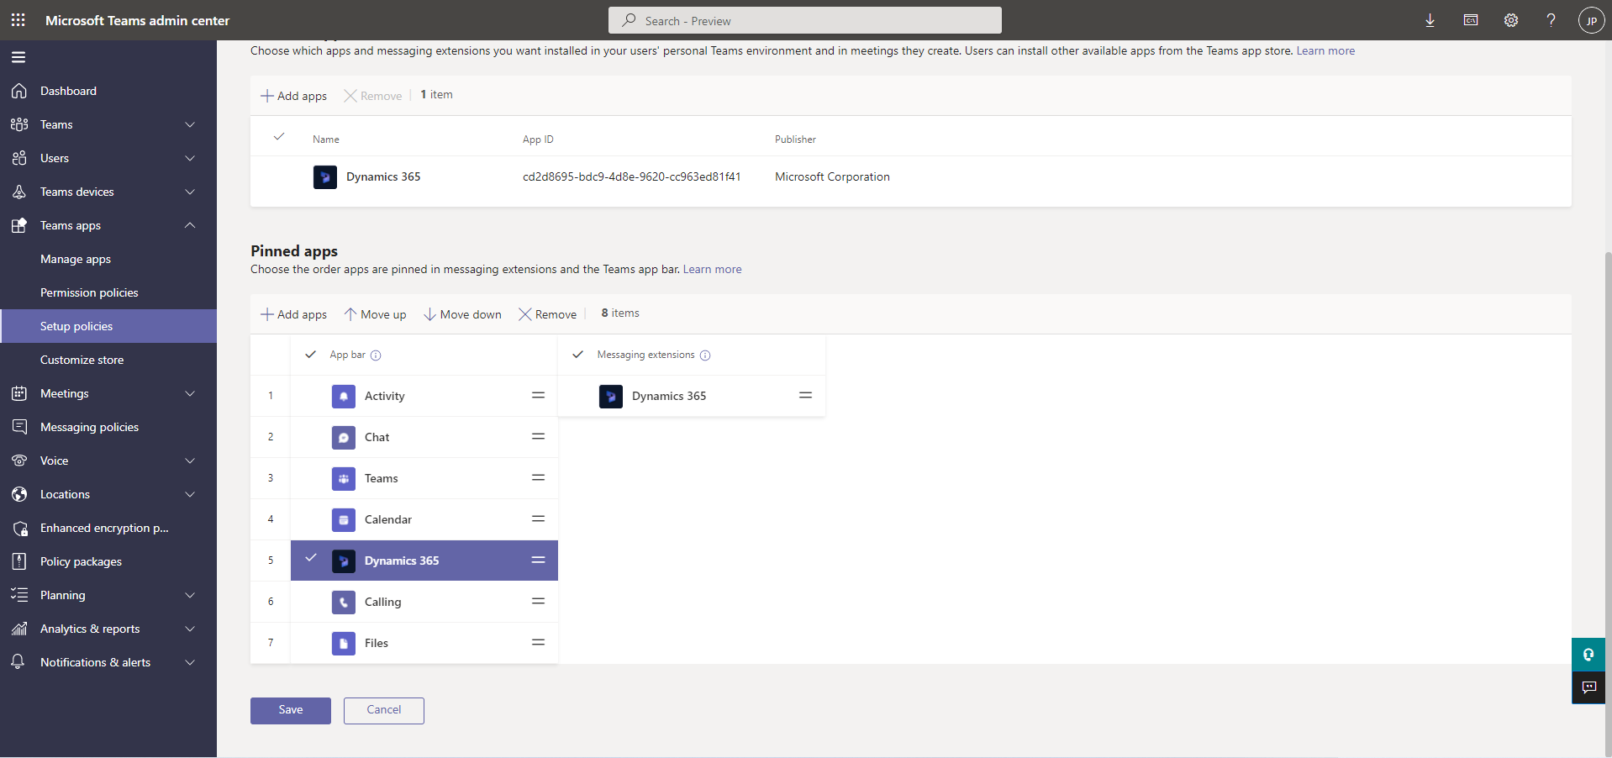Expand the Teams section in sidebar

(190, 124)
